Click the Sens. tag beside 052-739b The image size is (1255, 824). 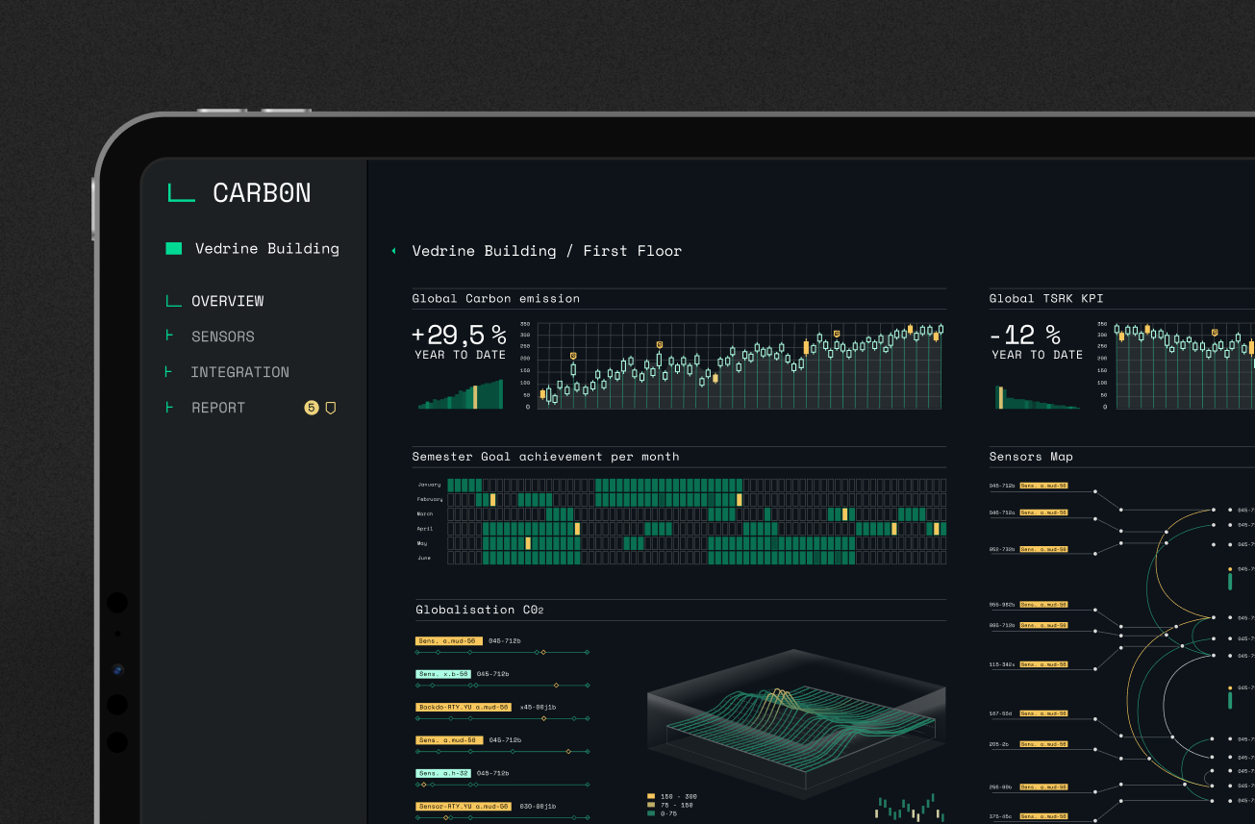point(1044,549)
